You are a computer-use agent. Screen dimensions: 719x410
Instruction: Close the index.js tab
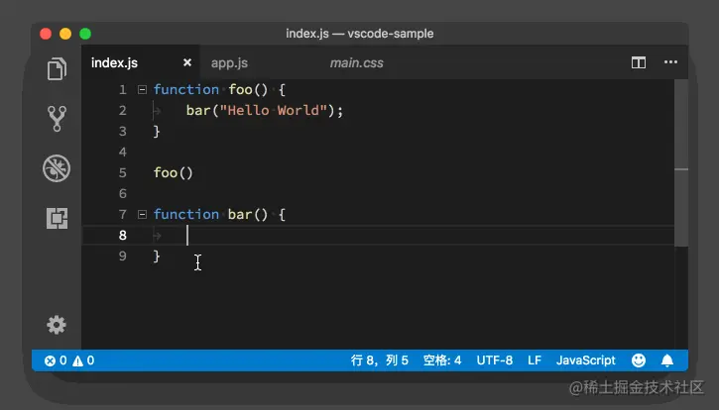coord(187,62)
